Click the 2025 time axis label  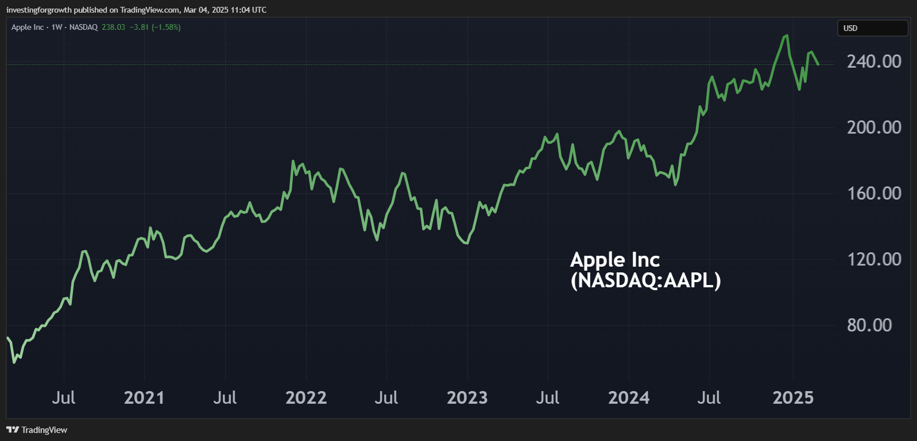point(793,397)
